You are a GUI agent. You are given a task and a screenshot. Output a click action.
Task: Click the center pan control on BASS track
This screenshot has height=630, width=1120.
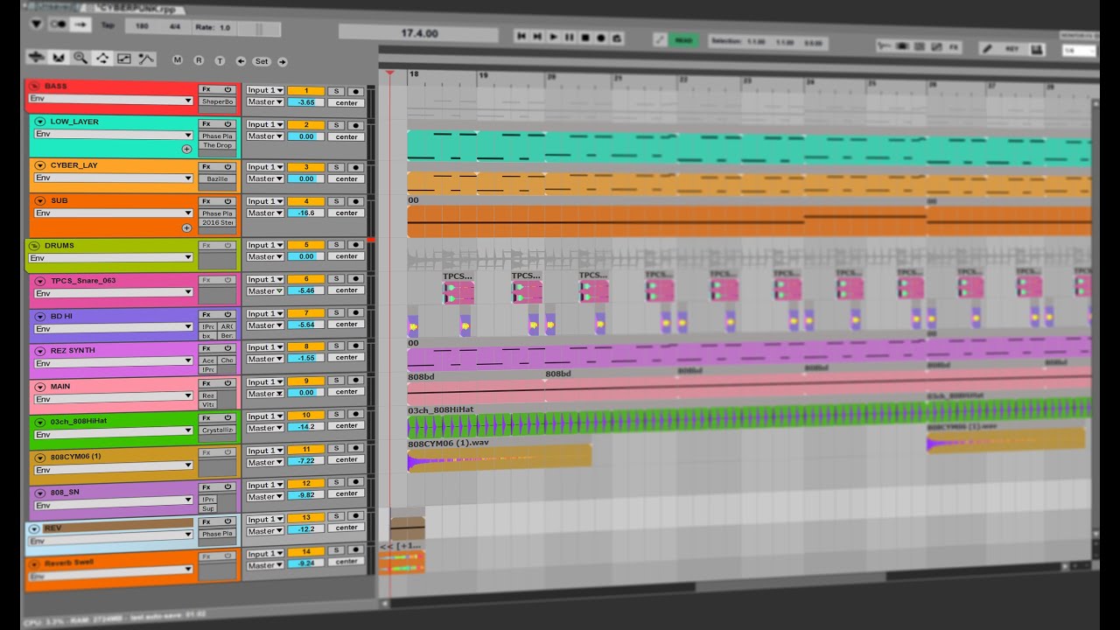tap(346, 103)
